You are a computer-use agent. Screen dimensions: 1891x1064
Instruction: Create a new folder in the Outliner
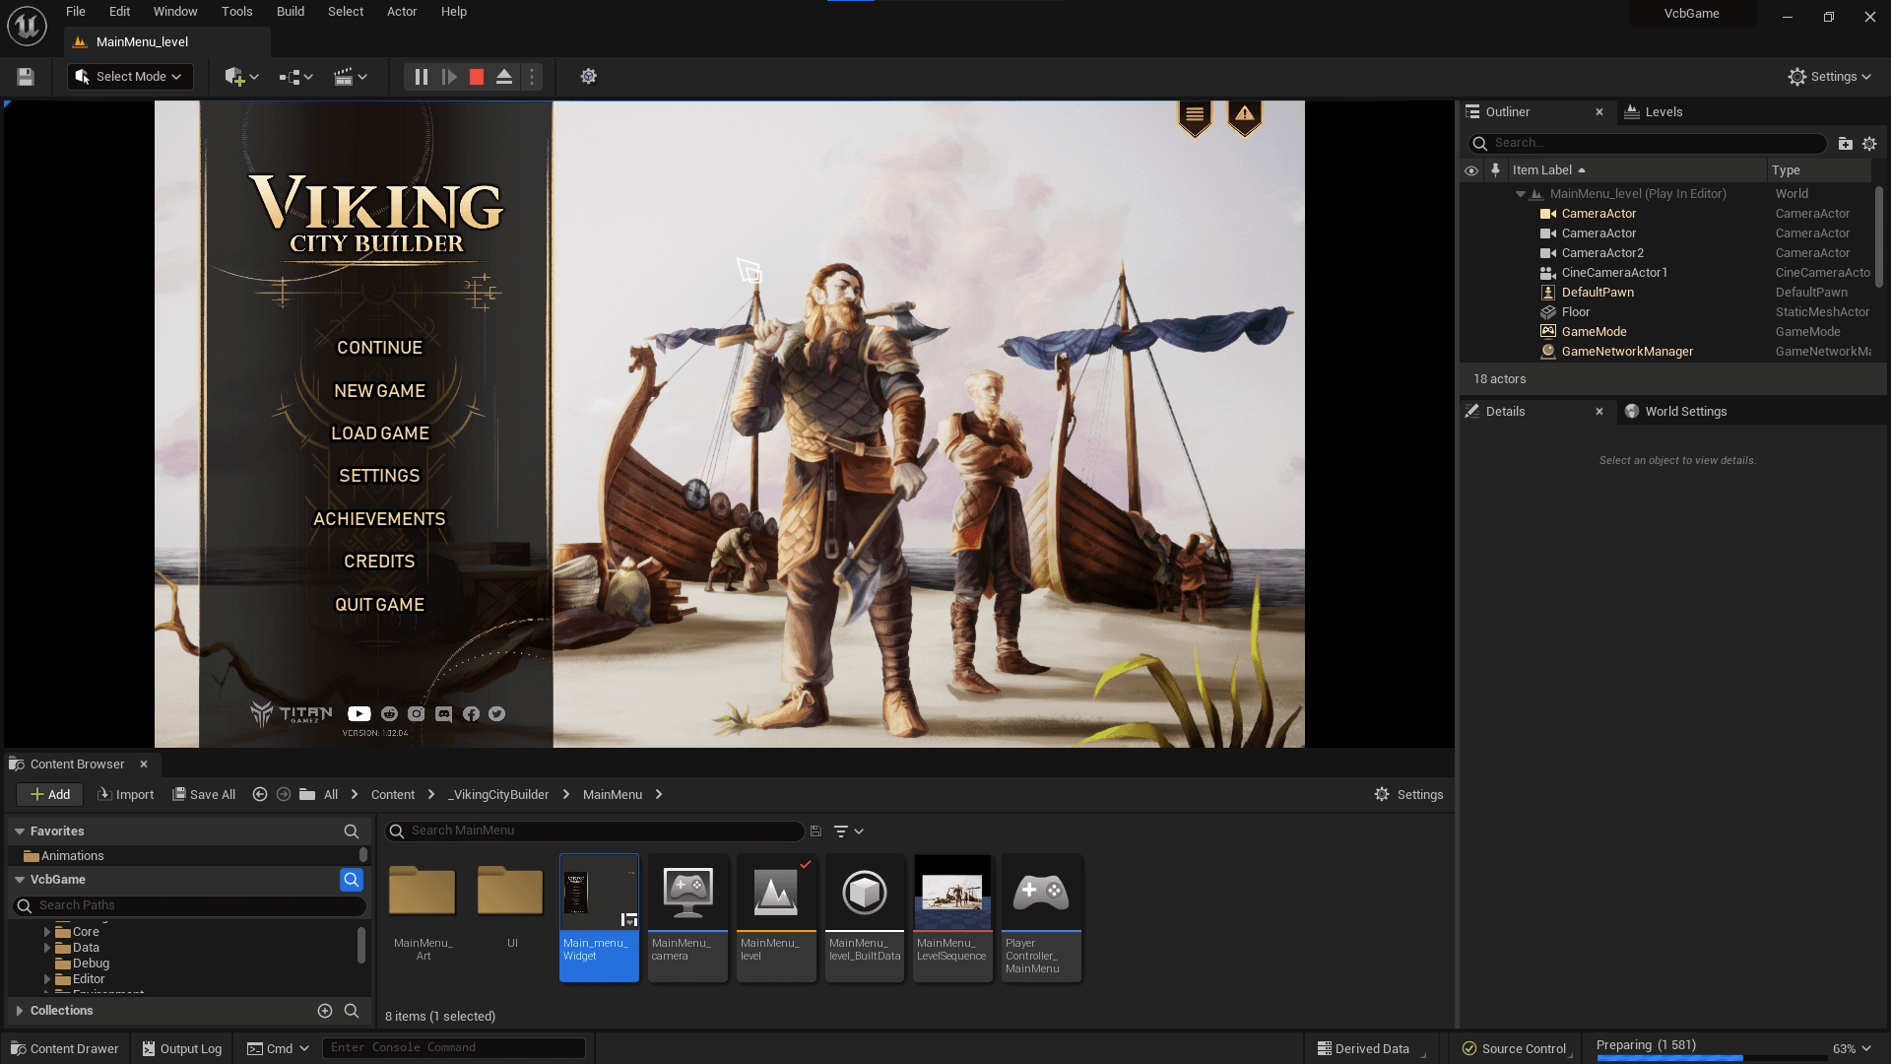pyautogui.click(x=1845, y=144)
